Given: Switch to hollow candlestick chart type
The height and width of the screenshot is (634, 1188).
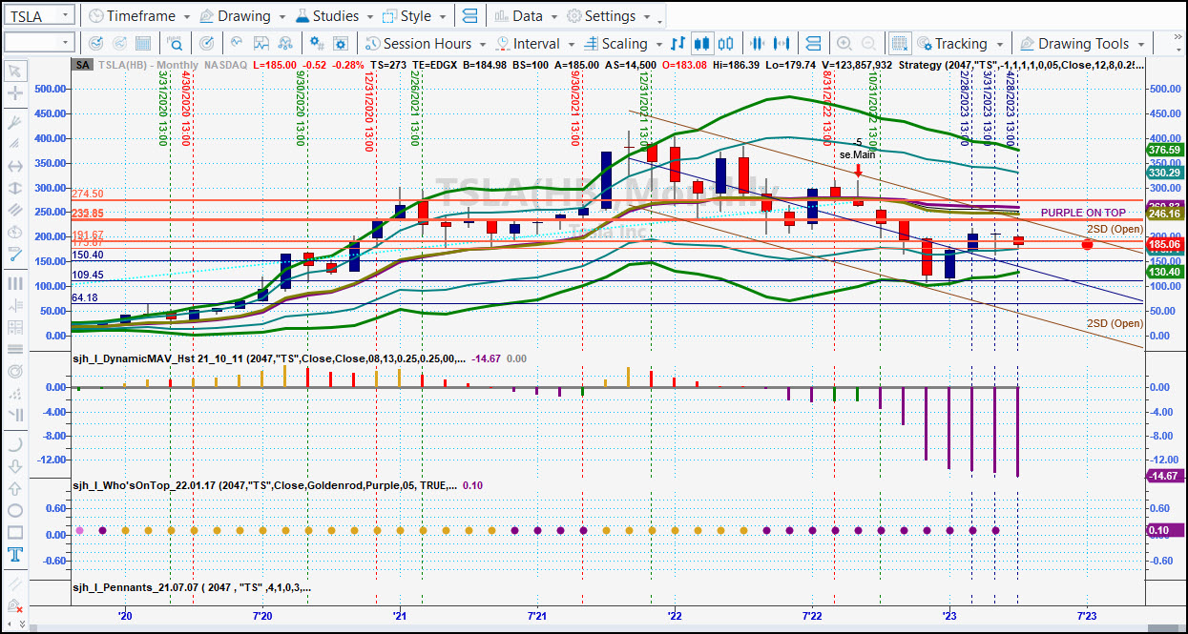Looking at the screenshot, I should pyautogui.click(x=726, y=44).
